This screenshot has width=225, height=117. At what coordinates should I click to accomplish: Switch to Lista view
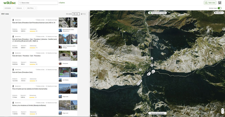tap(76, 14)
